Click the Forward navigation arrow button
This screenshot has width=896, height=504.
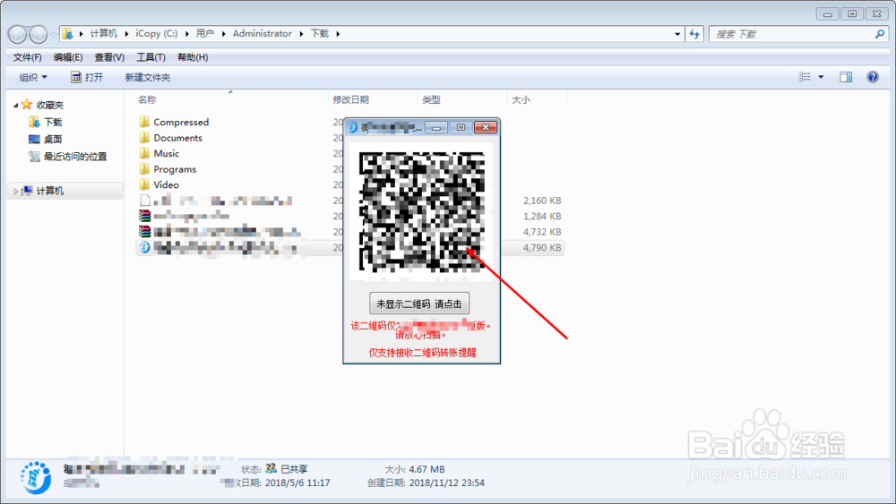[39, 34]
